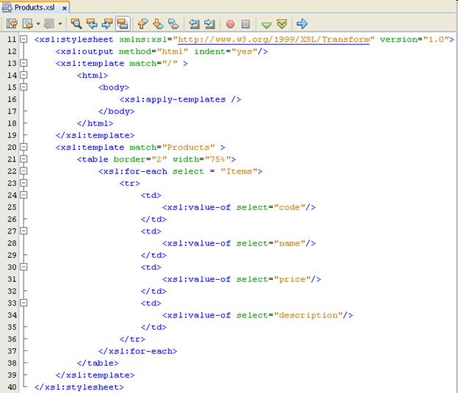
Task: Click the greyed Forward navigation icon
Action: coord(49,24)
